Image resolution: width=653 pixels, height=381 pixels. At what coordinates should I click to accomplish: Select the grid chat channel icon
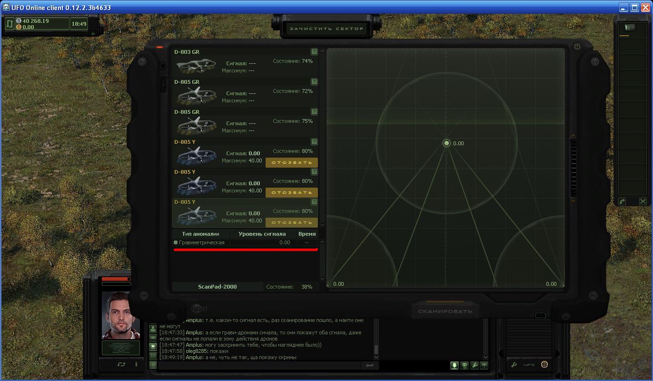[x=153, y=356]
